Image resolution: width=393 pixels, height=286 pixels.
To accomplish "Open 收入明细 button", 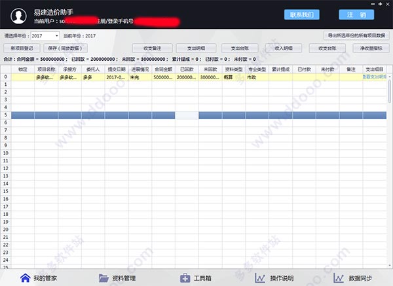I will pyautogui.click(x=284, y=48).
